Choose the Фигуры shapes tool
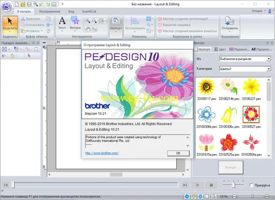Viewport: 275px width, 200px height. [x=75, y=24]
